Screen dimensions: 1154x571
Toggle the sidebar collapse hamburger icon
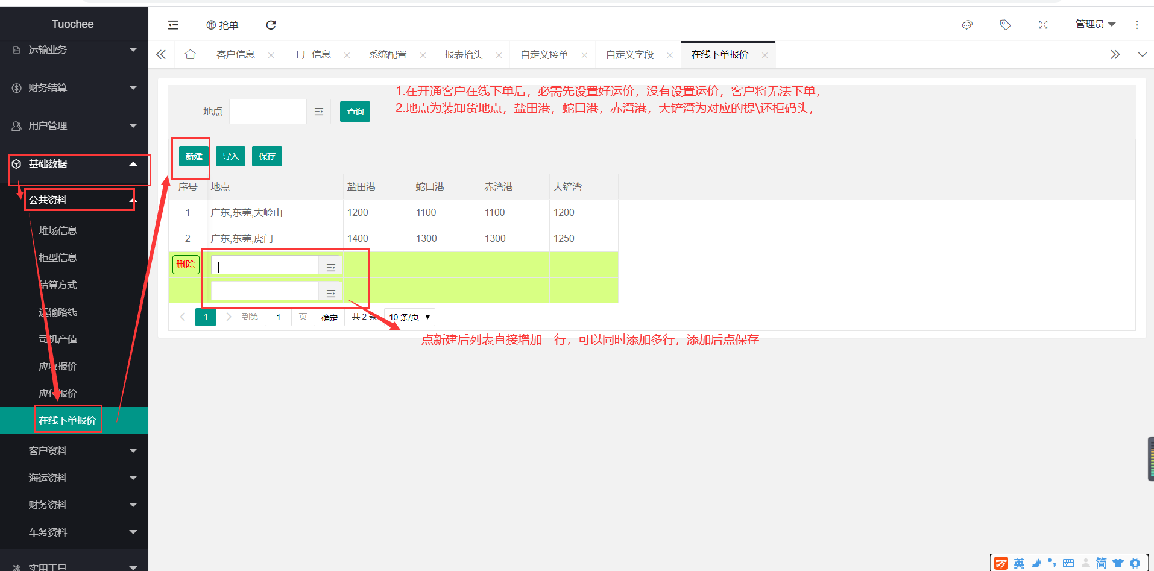click(173, 25)
